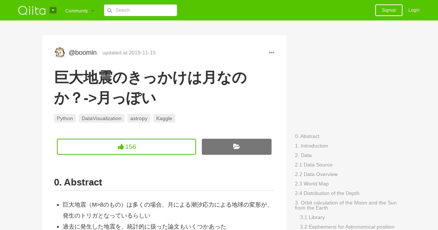Open the @boomin author profile

pyautogui.click(x=82, y=53)
